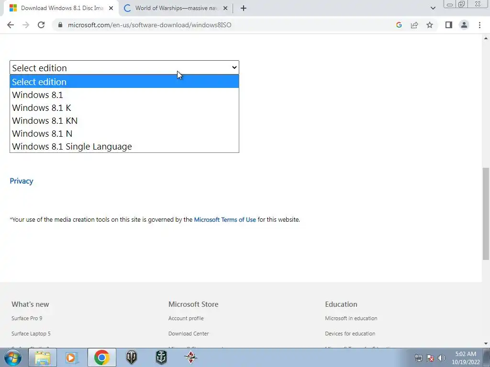Open Chrome three-dot menu
The width and height of the screenshot is (490, 367).
pyautogui.click(x=479, y=25)
